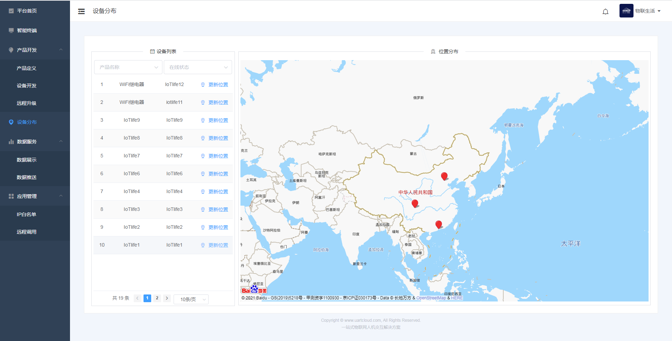Viewport: 672px width, 341px height.
Task: Open IP白名单 menu item
Action: click(35, 214)
